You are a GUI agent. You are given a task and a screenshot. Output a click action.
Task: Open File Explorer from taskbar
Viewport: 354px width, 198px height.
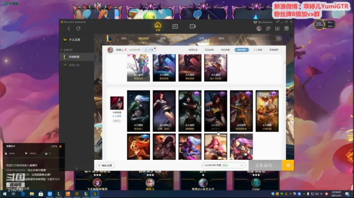tap(32, 194)
